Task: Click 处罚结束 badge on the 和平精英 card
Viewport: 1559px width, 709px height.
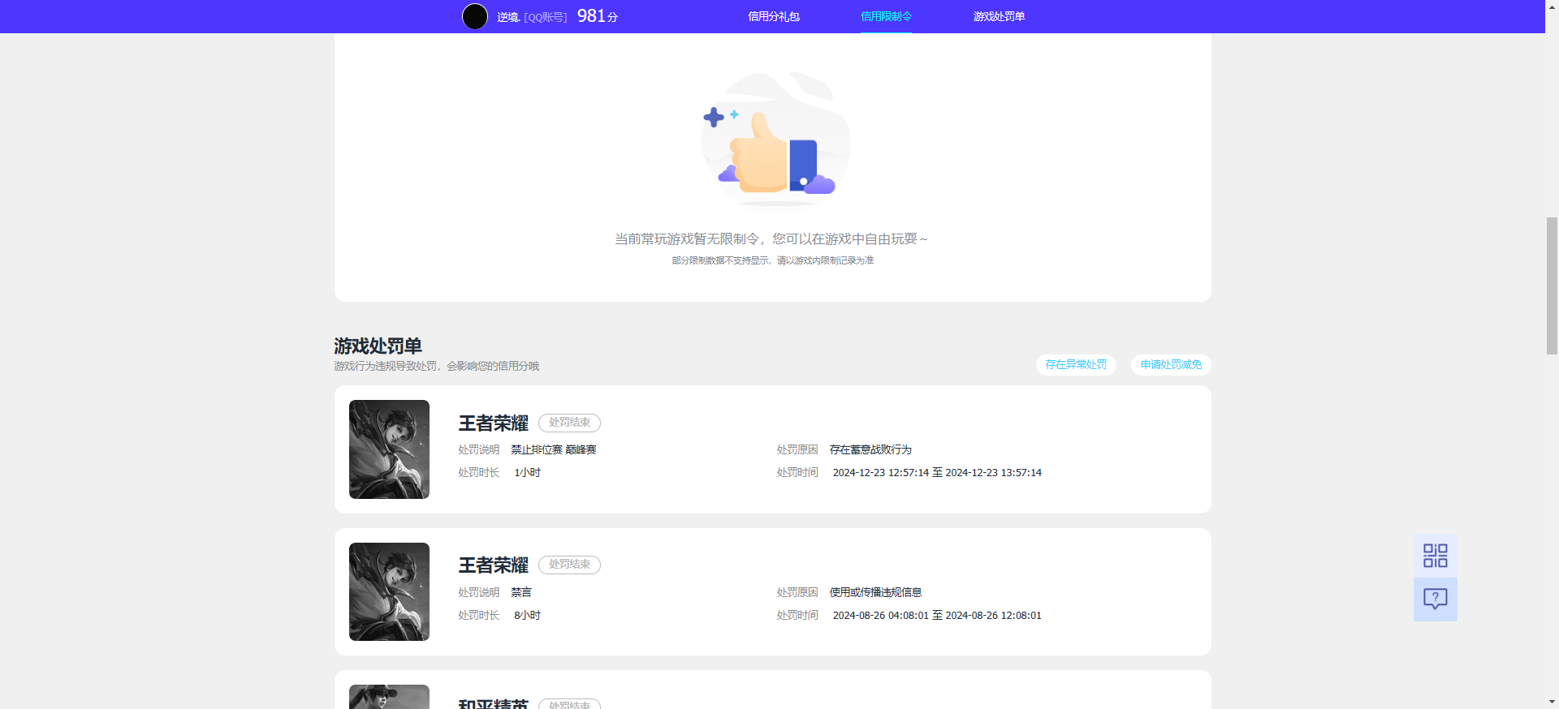Action: click(x=569, y=704)
